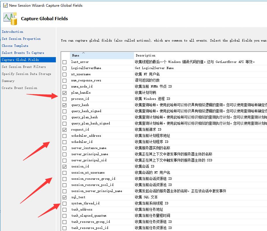Select the system_thread_id field name
Image resolution: width=267 pixels, height=231 pixels.
tap(85, 203)
